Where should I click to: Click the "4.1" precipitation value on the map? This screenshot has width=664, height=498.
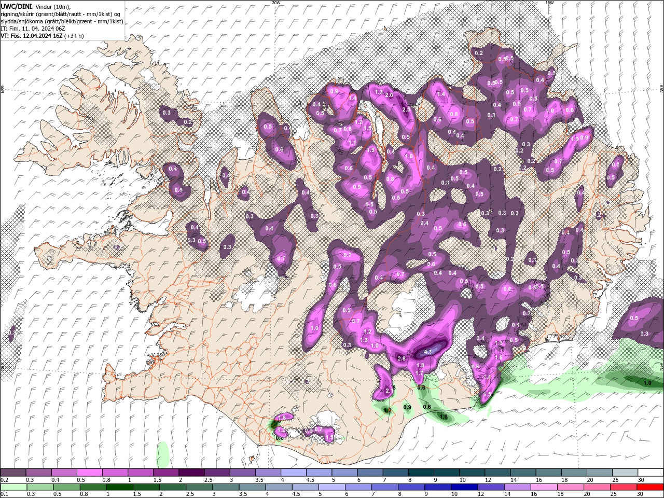(x=428, y=352)
